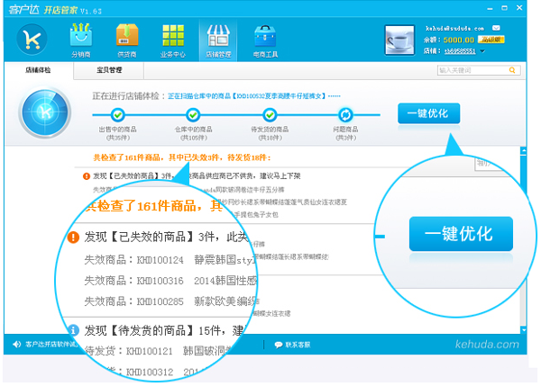The image size is (541, 386).
Task: Click the 一键优化 button
Action: (x=428, y=113)
